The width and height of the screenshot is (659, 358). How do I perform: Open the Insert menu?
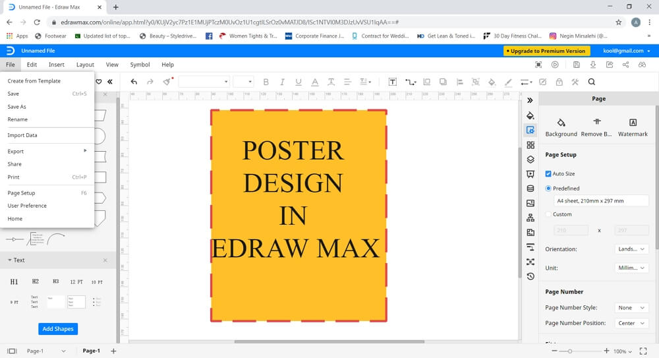pyautogui.click(x=56, y=65)
